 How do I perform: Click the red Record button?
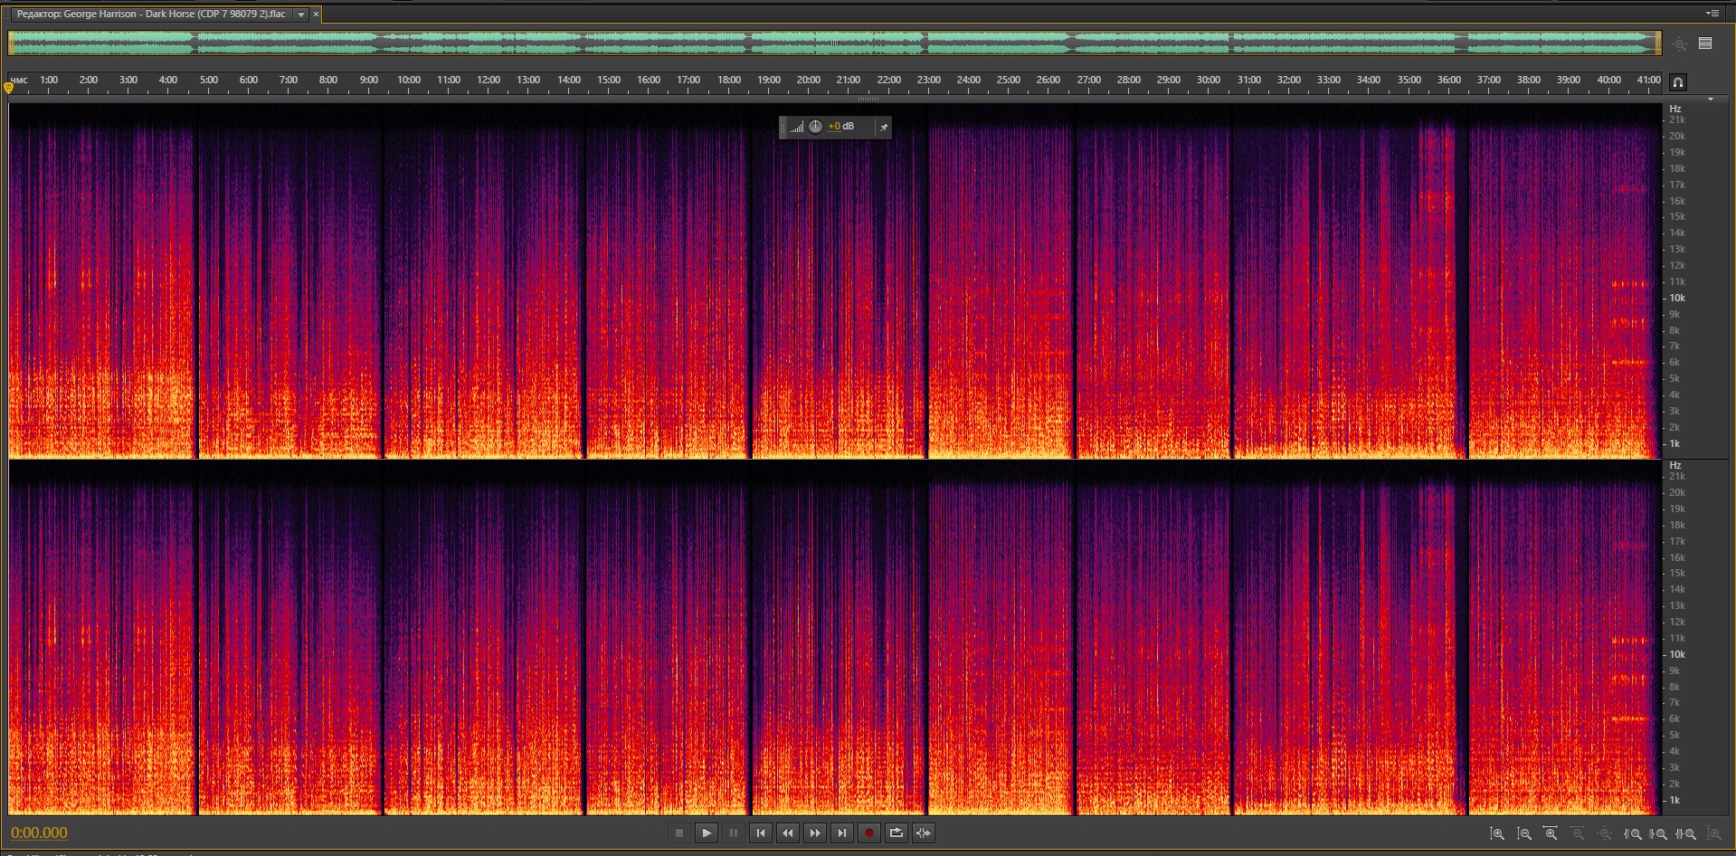[868, 832]
